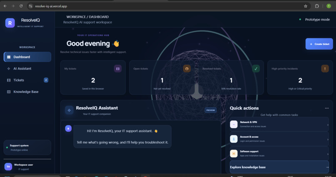The width and height of the screenshot is (336, 177).
Task: Click the address bar URL field
Action: [168, 6]
